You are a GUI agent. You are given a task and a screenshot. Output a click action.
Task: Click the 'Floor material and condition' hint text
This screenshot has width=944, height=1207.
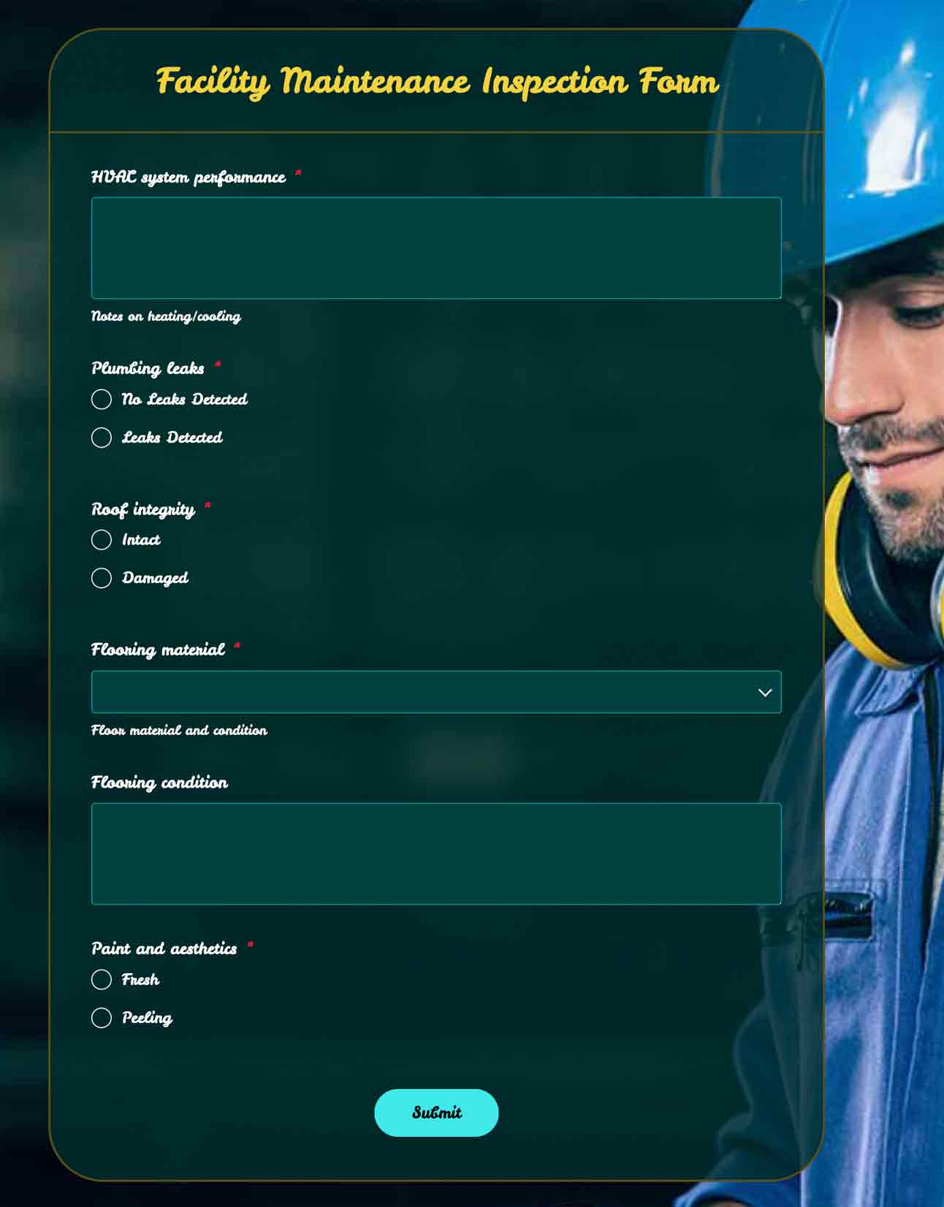tap(179, 730)
